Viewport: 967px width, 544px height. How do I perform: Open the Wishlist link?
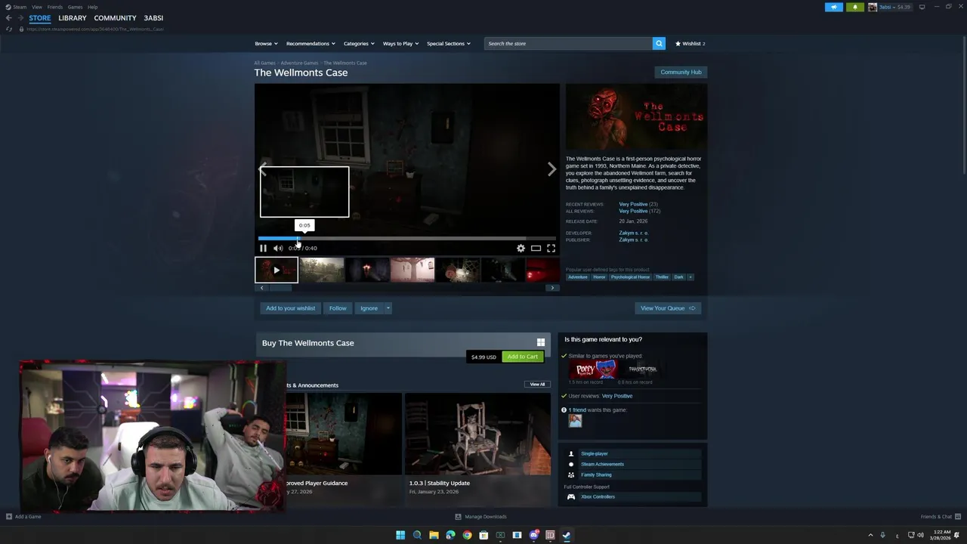690,44
